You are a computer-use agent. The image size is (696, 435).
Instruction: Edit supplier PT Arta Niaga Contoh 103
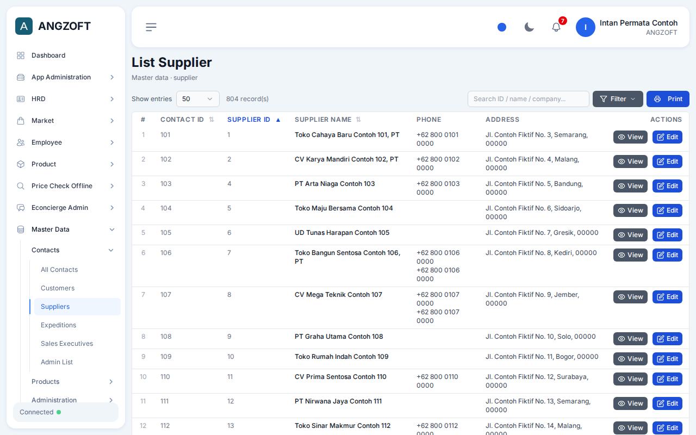667,186
